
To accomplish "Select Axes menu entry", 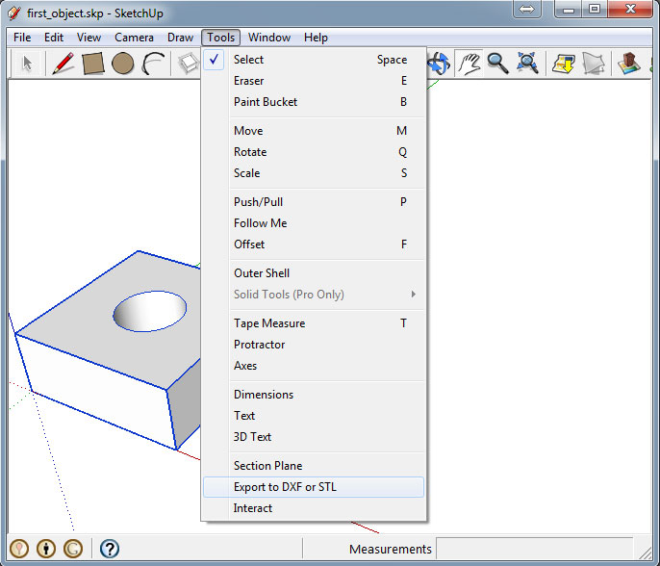I will pyautogui.click(x=314, y=366).
